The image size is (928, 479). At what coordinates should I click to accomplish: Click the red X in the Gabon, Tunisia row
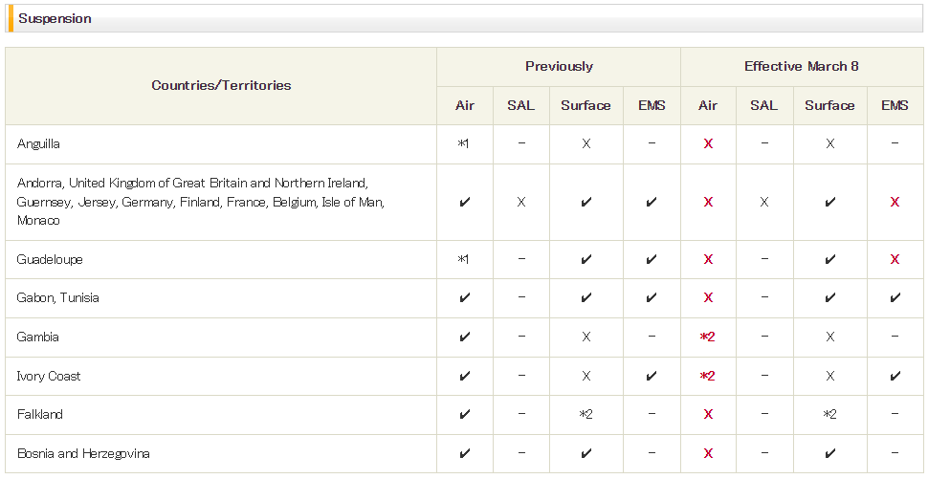[x=708, y=298]
